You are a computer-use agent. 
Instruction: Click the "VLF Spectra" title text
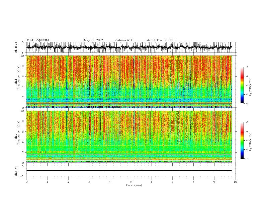pos(38,40)
